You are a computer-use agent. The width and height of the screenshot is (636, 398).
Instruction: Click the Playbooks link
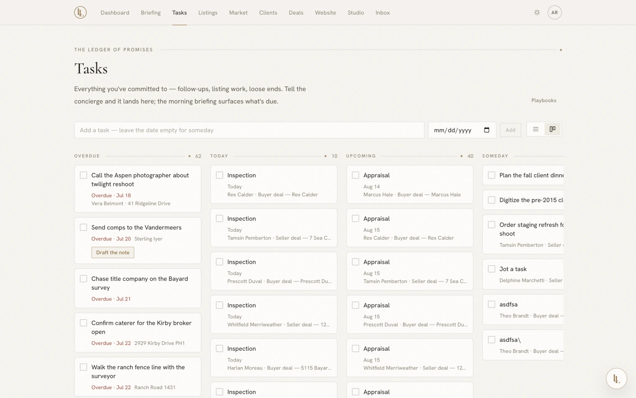(x=544, y=101)
